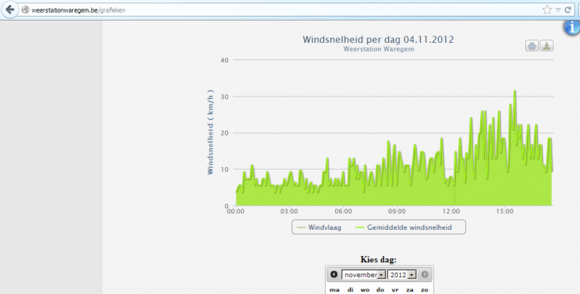
Task: Go back with the browser back arrow
Action: click(x=10, y=10)
